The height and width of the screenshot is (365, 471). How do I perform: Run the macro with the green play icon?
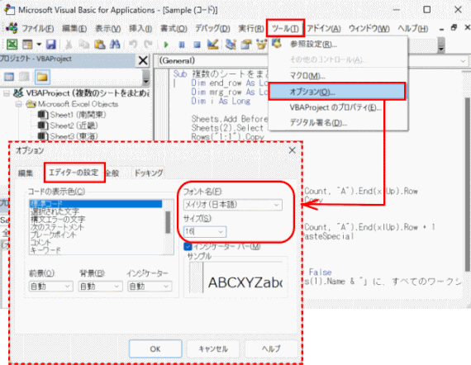[x=166, y=45]
